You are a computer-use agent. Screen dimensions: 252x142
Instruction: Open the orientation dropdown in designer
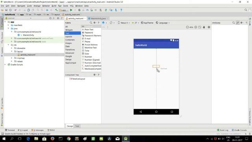click(x=112, y=23)
